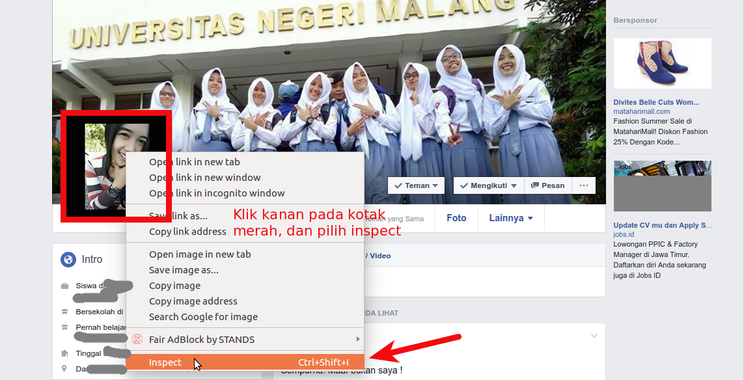744x380 pixels.
Task: Click the Teman yang Sama tab
Action: pos(394,219)
